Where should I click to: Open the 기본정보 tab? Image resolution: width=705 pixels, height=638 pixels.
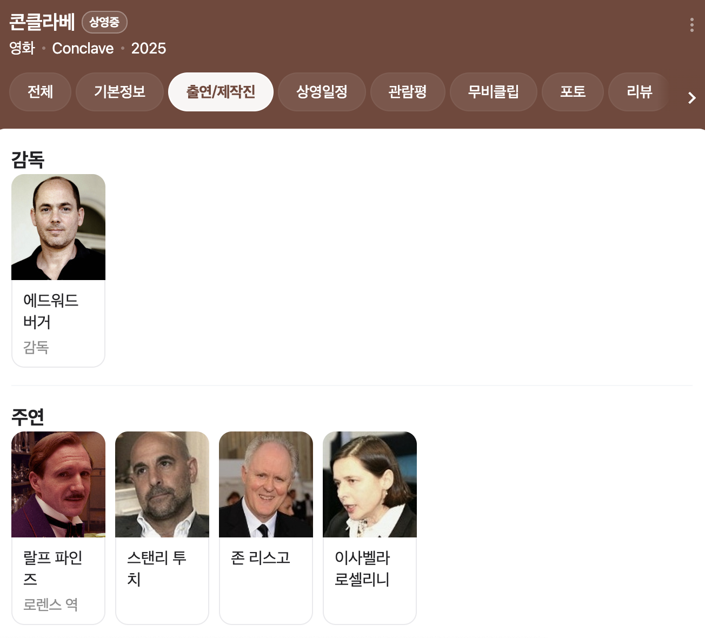pos(120,92)
